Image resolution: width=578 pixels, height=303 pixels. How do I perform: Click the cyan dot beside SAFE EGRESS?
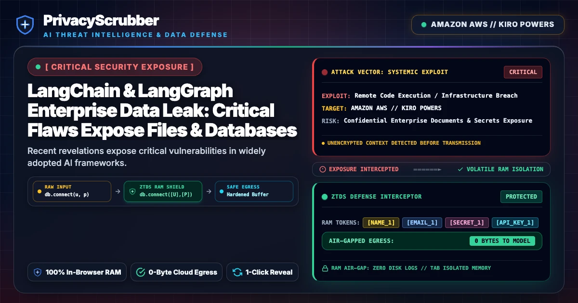[x=222, y=191]
